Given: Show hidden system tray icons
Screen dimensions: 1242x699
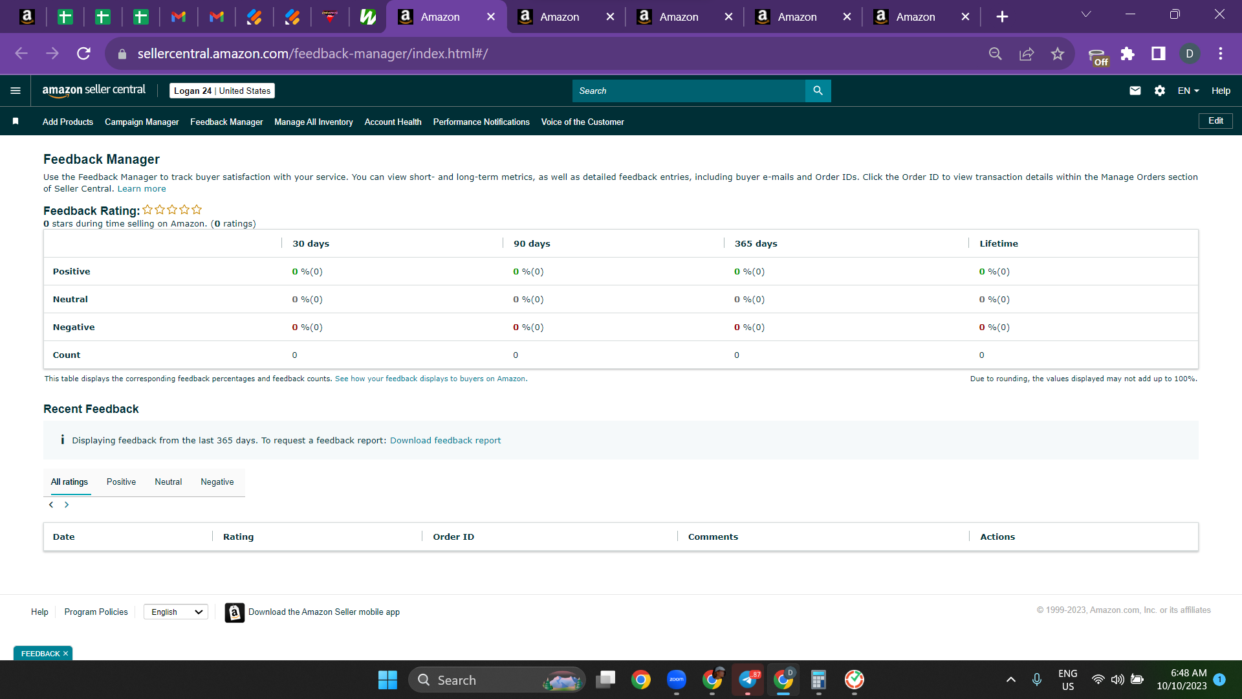Looking at the screenshot, I should click(1011, 680).
